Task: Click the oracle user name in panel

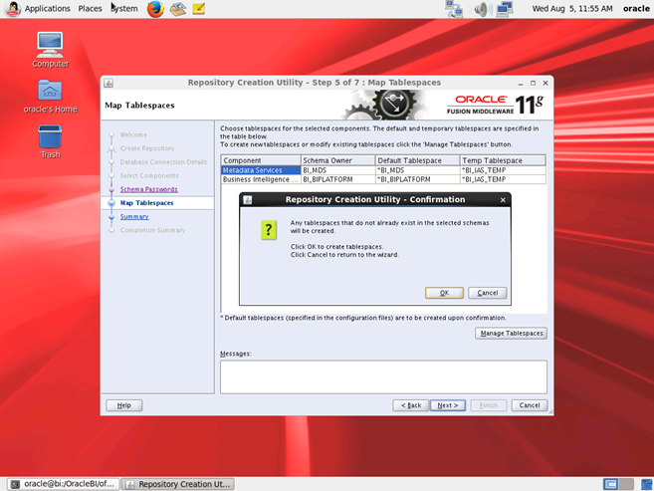Action: tap(636, 8)
